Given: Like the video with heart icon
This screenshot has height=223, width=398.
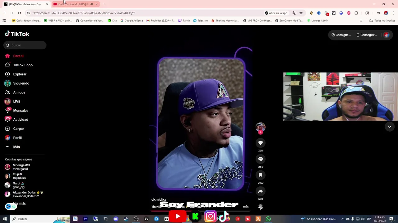Looking at the screenshot, I should [261, 143].
